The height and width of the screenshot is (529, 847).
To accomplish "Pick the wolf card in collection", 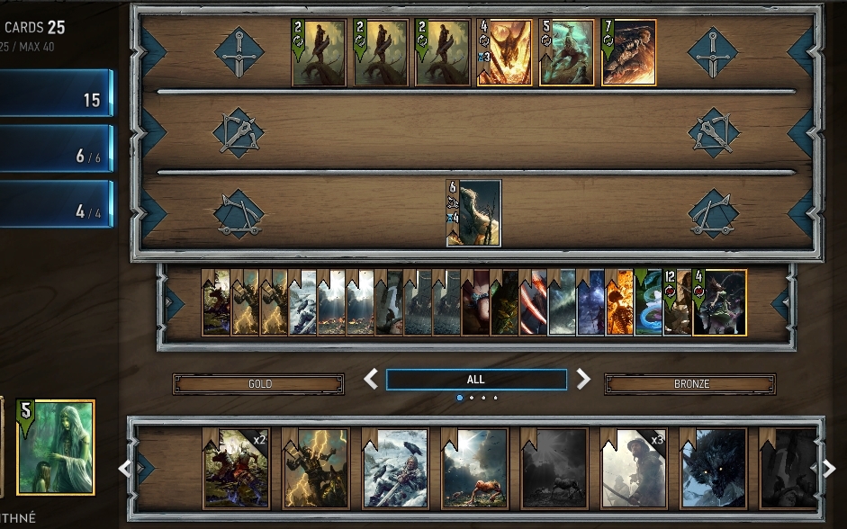I will (714, 469).
